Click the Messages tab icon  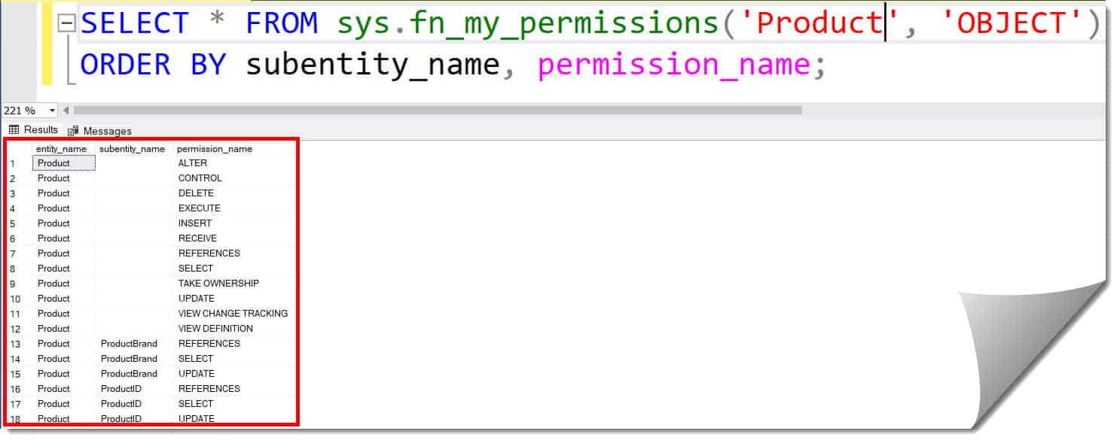74,130
